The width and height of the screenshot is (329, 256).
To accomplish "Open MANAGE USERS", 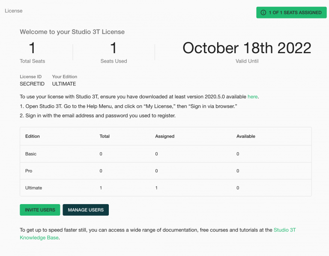I will coord(86,210).
